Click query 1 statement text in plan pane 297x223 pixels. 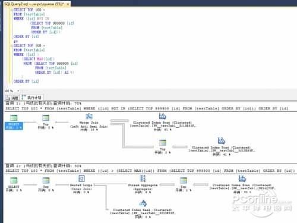147,108
